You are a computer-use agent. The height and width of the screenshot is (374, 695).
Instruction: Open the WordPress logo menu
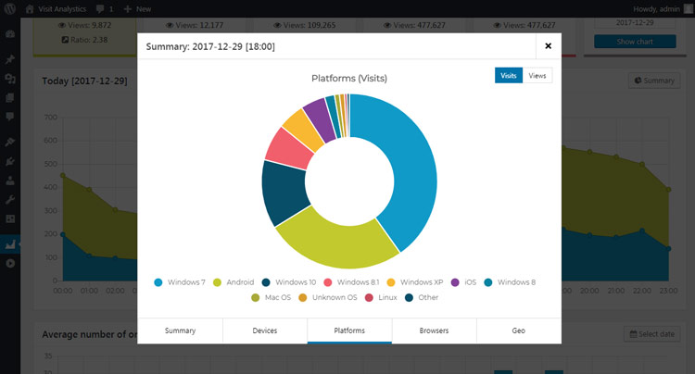pos(10,9)
